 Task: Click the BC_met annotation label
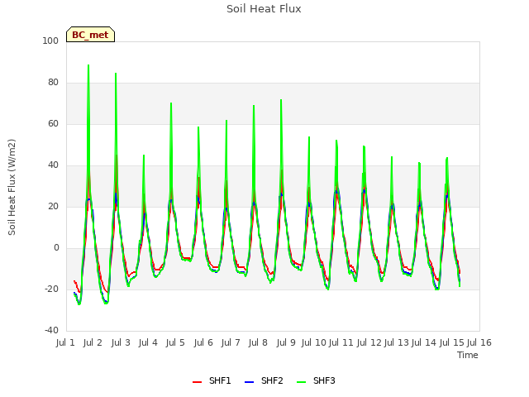pyautogui.click(x=90, y=35)
